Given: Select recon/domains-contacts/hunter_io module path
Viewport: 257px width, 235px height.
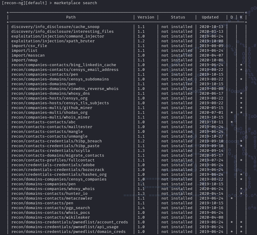Looking at the screenshot, I should 49,194.
